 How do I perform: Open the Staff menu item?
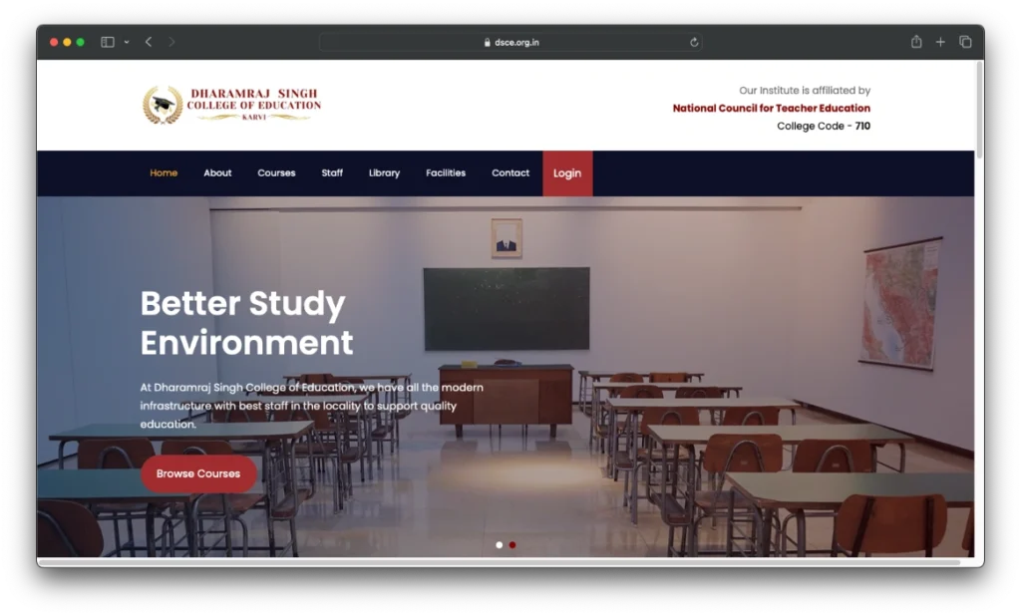click(x=332, y=172)
